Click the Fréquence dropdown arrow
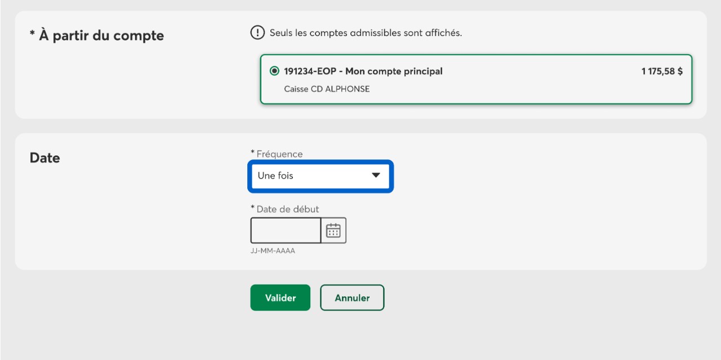The width and height of the screenshot is (721, 360). click(376, 176)
